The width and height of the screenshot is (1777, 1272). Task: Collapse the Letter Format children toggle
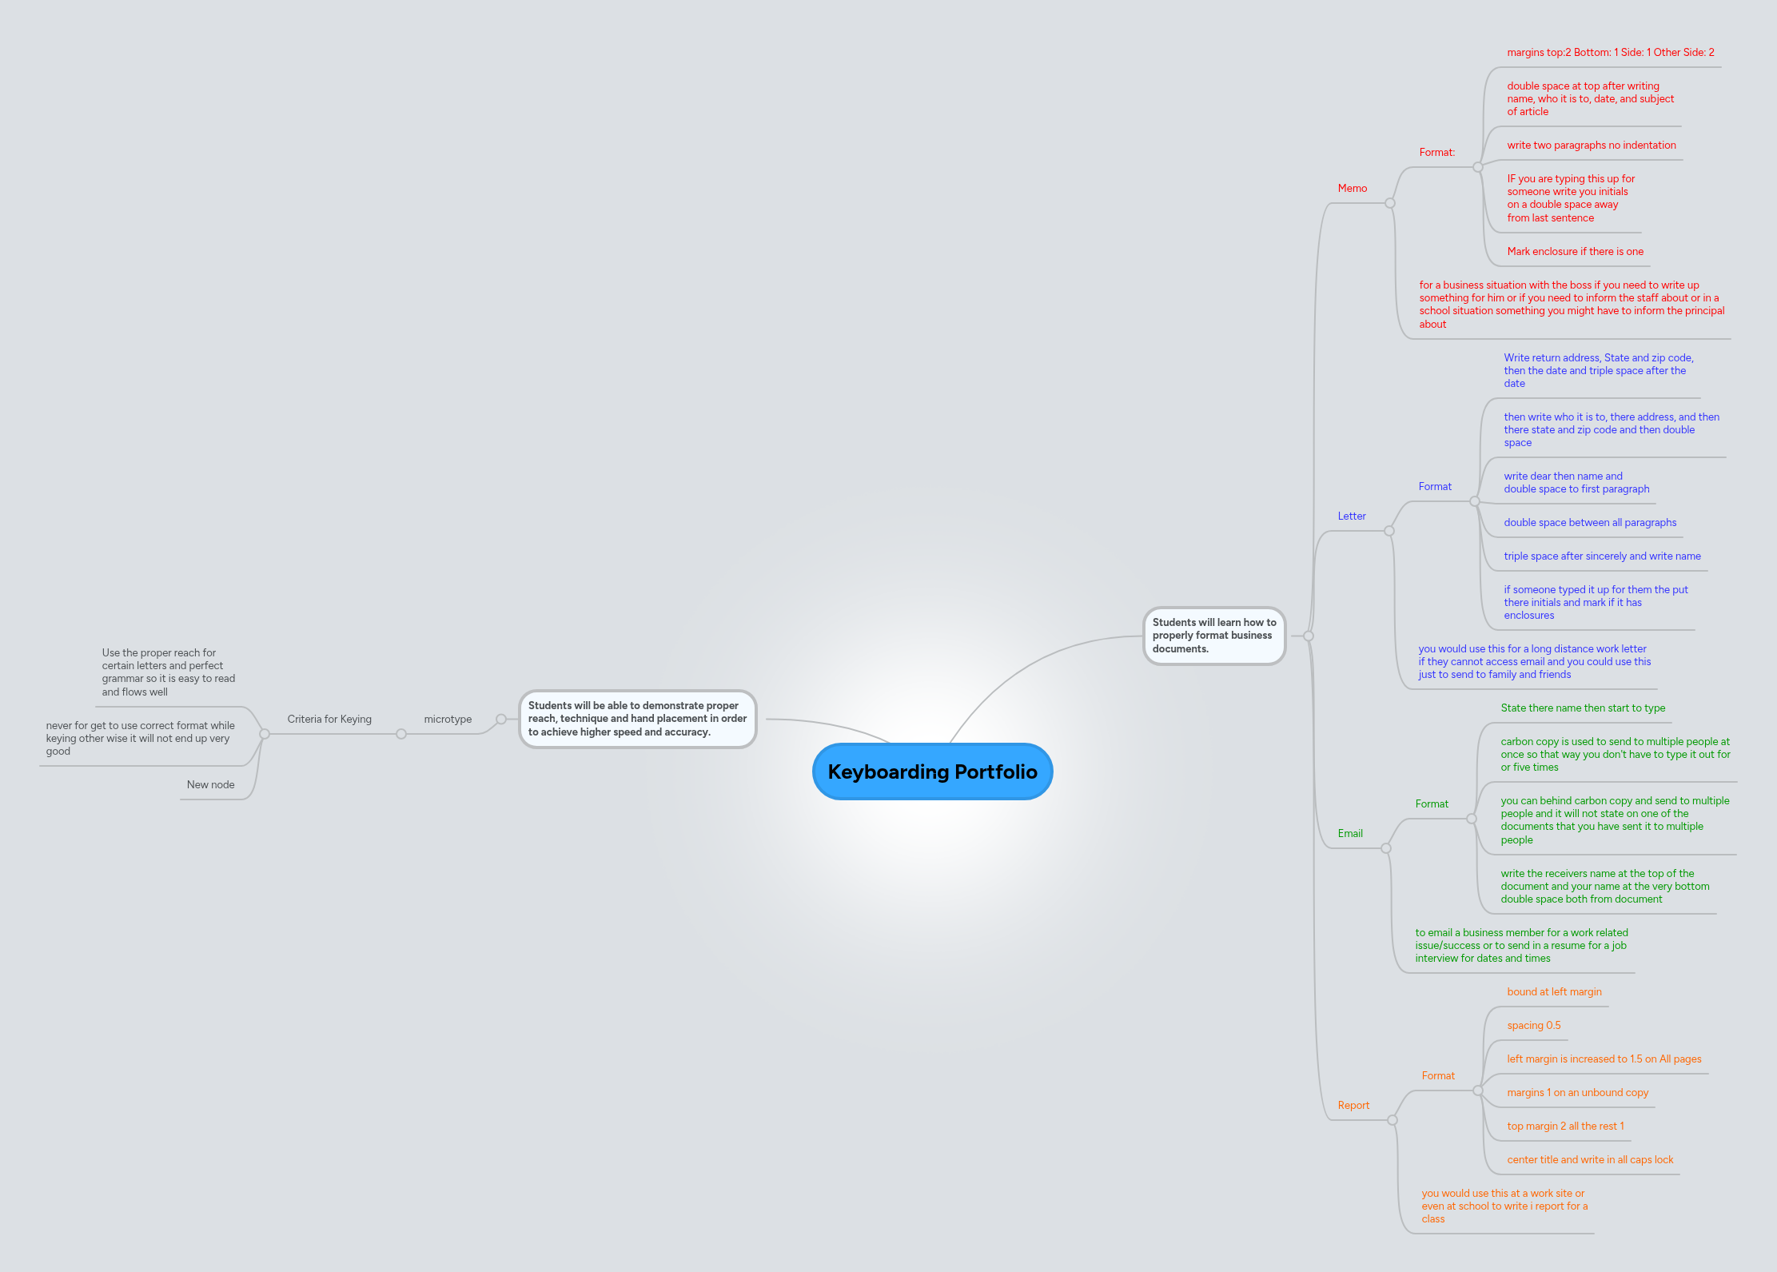(1475, 501)
